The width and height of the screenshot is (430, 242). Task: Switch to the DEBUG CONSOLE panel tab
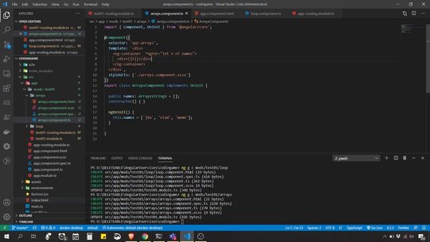(140, 158)
